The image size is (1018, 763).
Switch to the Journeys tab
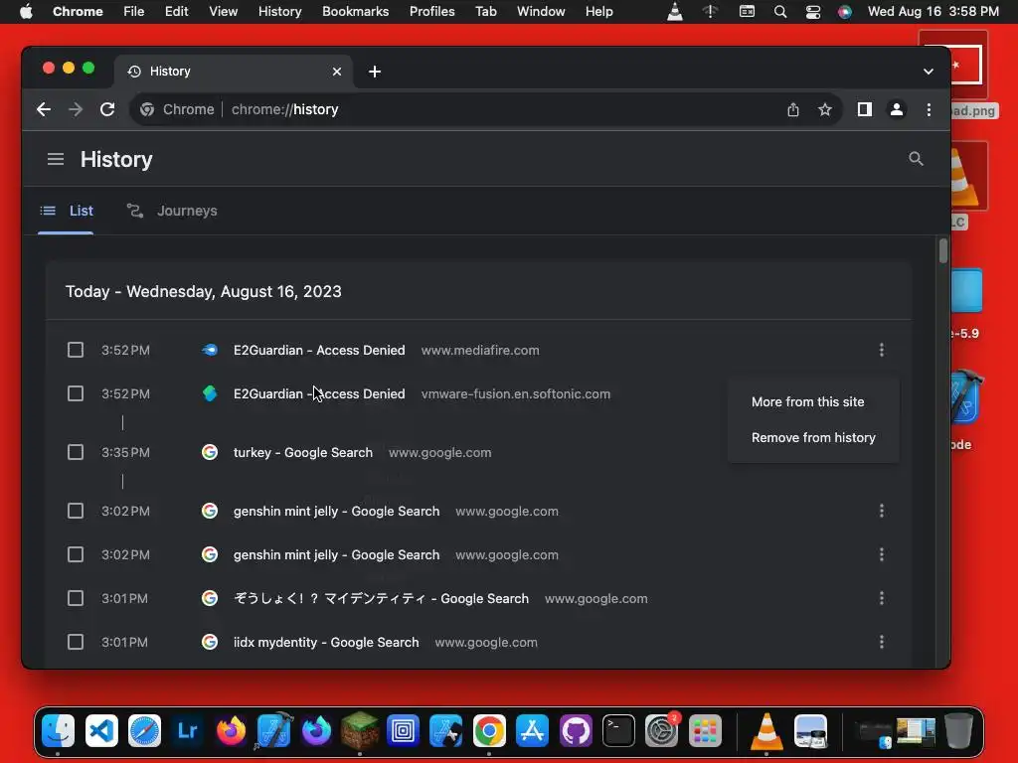coord(172,211)
